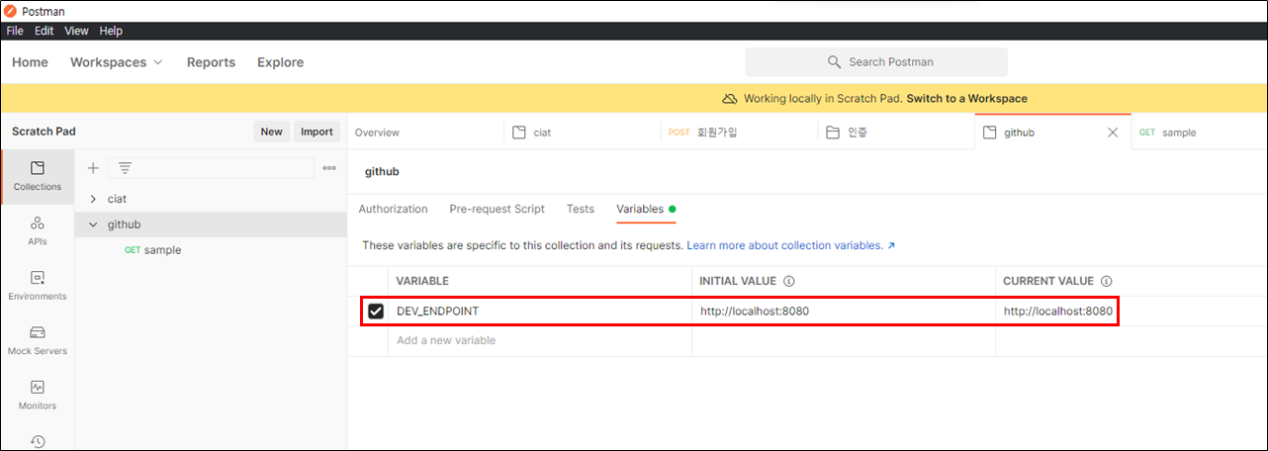Open the Monitors sidebar panel
The width and height of the screenshot is (1268, 451).
click(38, 396)
